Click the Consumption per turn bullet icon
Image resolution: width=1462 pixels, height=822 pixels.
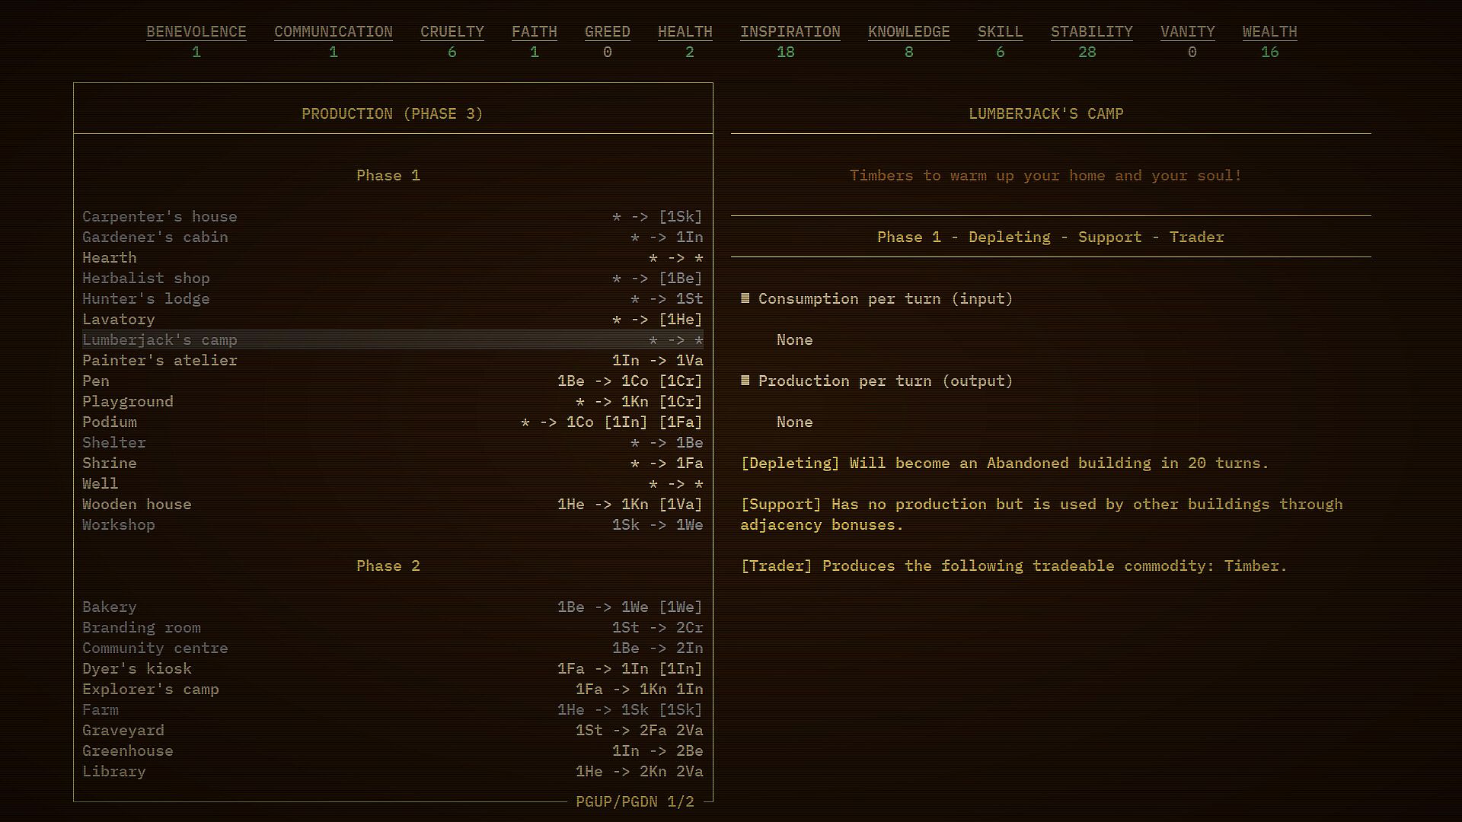point(745,298)
